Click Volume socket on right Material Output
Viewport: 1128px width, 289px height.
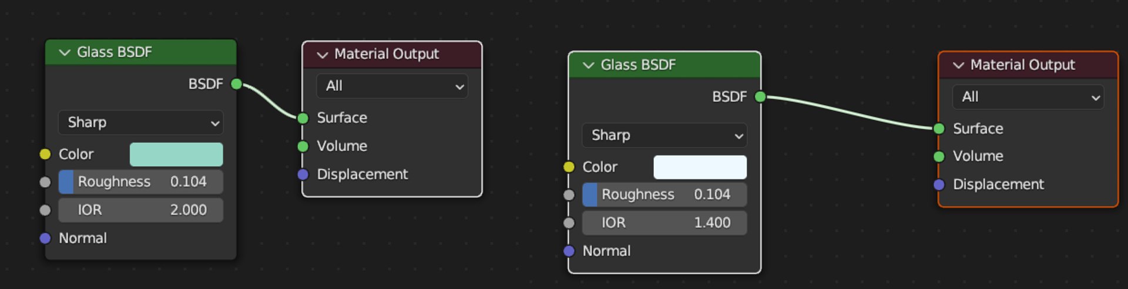tap(939, 156)
